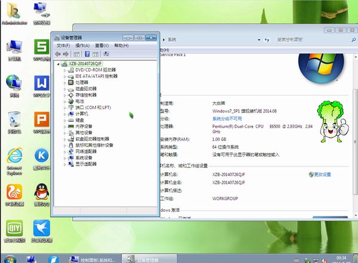Collapse the XZB-20140726QJF root node arrow

[x=58, y=64]
